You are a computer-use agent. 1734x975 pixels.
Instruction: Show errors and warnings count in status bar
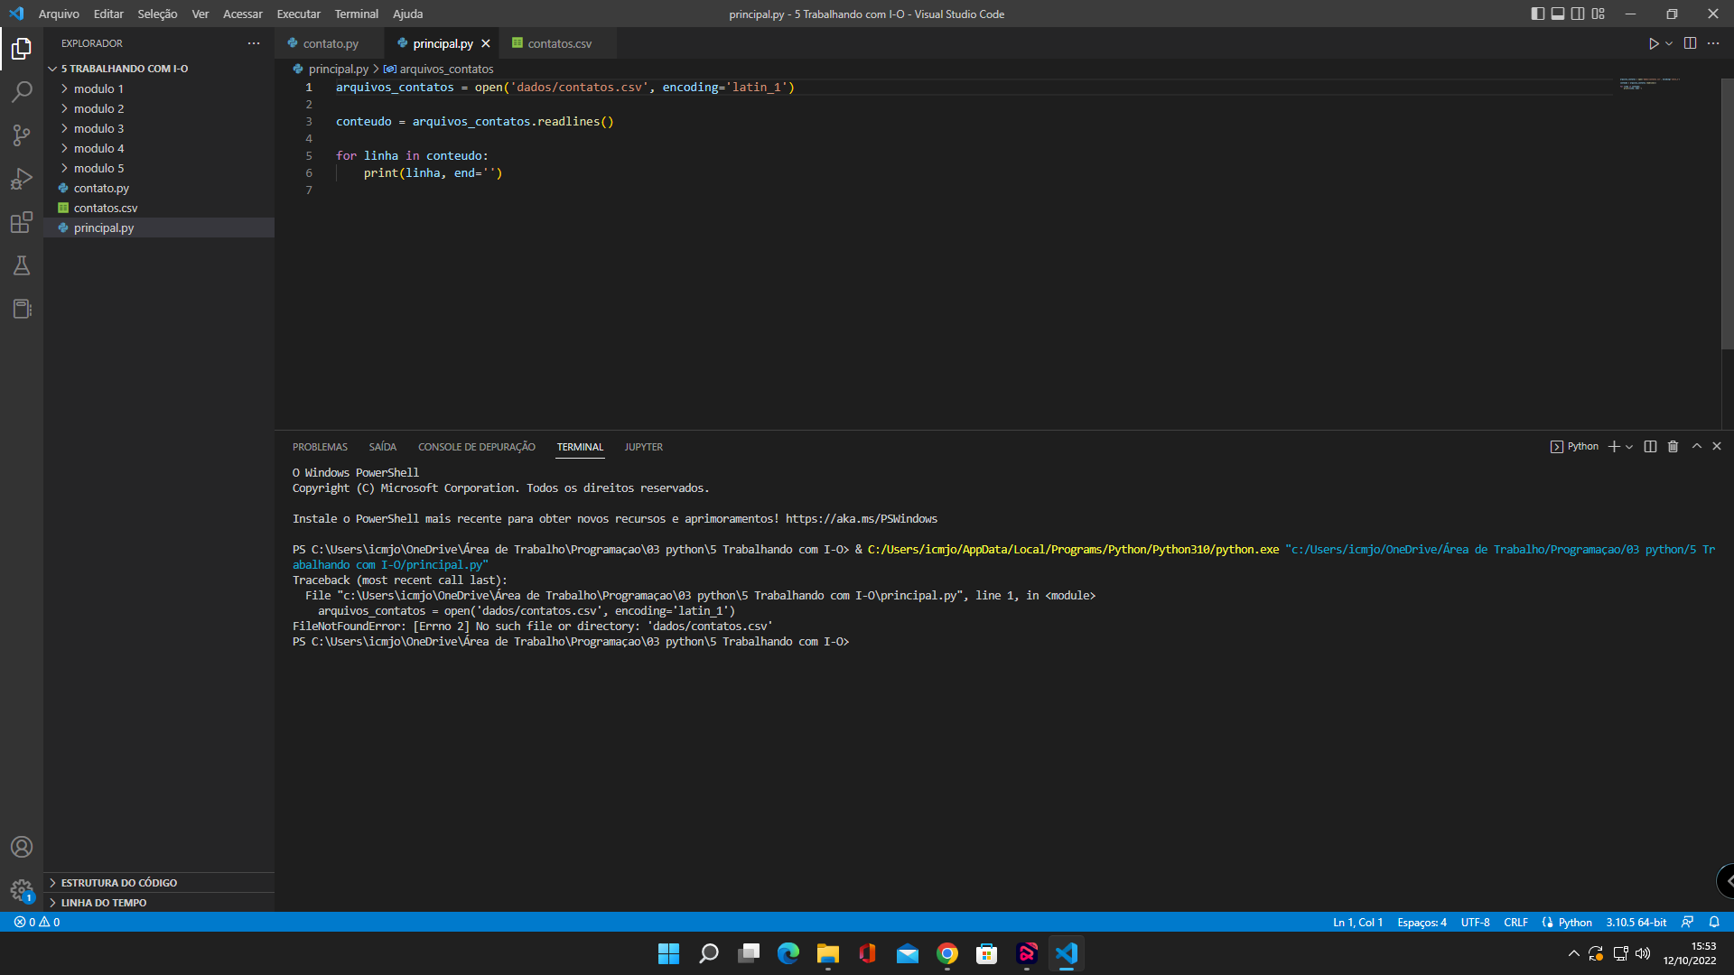37,922
